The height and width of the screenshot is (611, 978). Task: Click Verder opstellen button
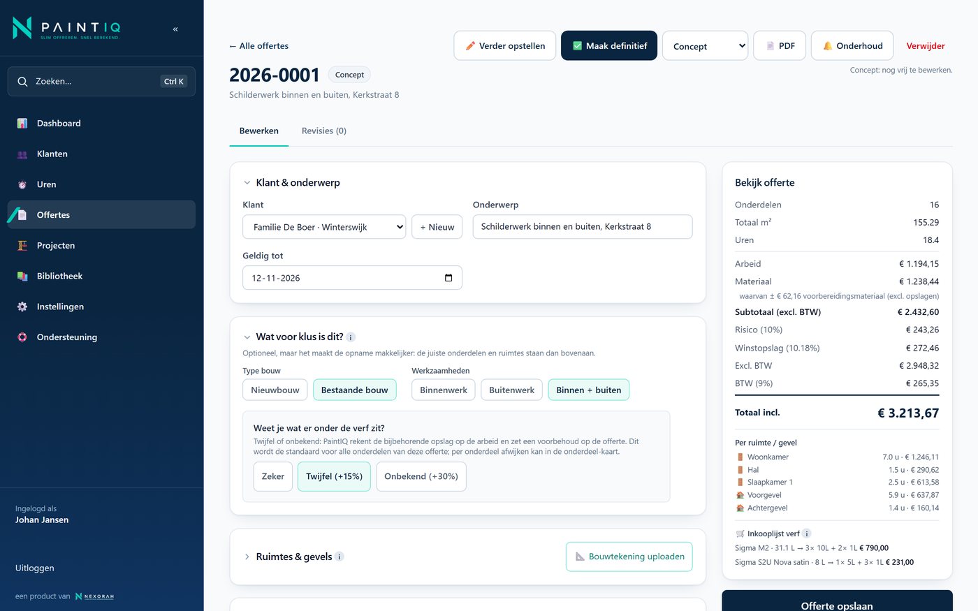pos(505,45)
